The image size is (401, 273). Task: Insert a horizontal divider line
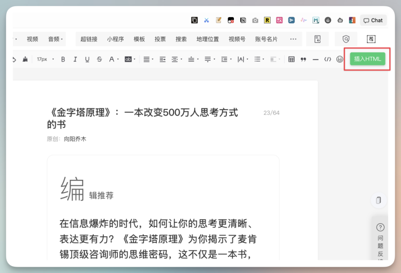point(316,59)
